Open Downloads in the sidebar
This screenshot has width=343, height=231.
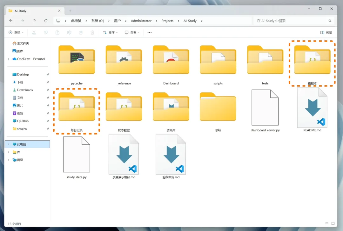(x=25, y=90)
